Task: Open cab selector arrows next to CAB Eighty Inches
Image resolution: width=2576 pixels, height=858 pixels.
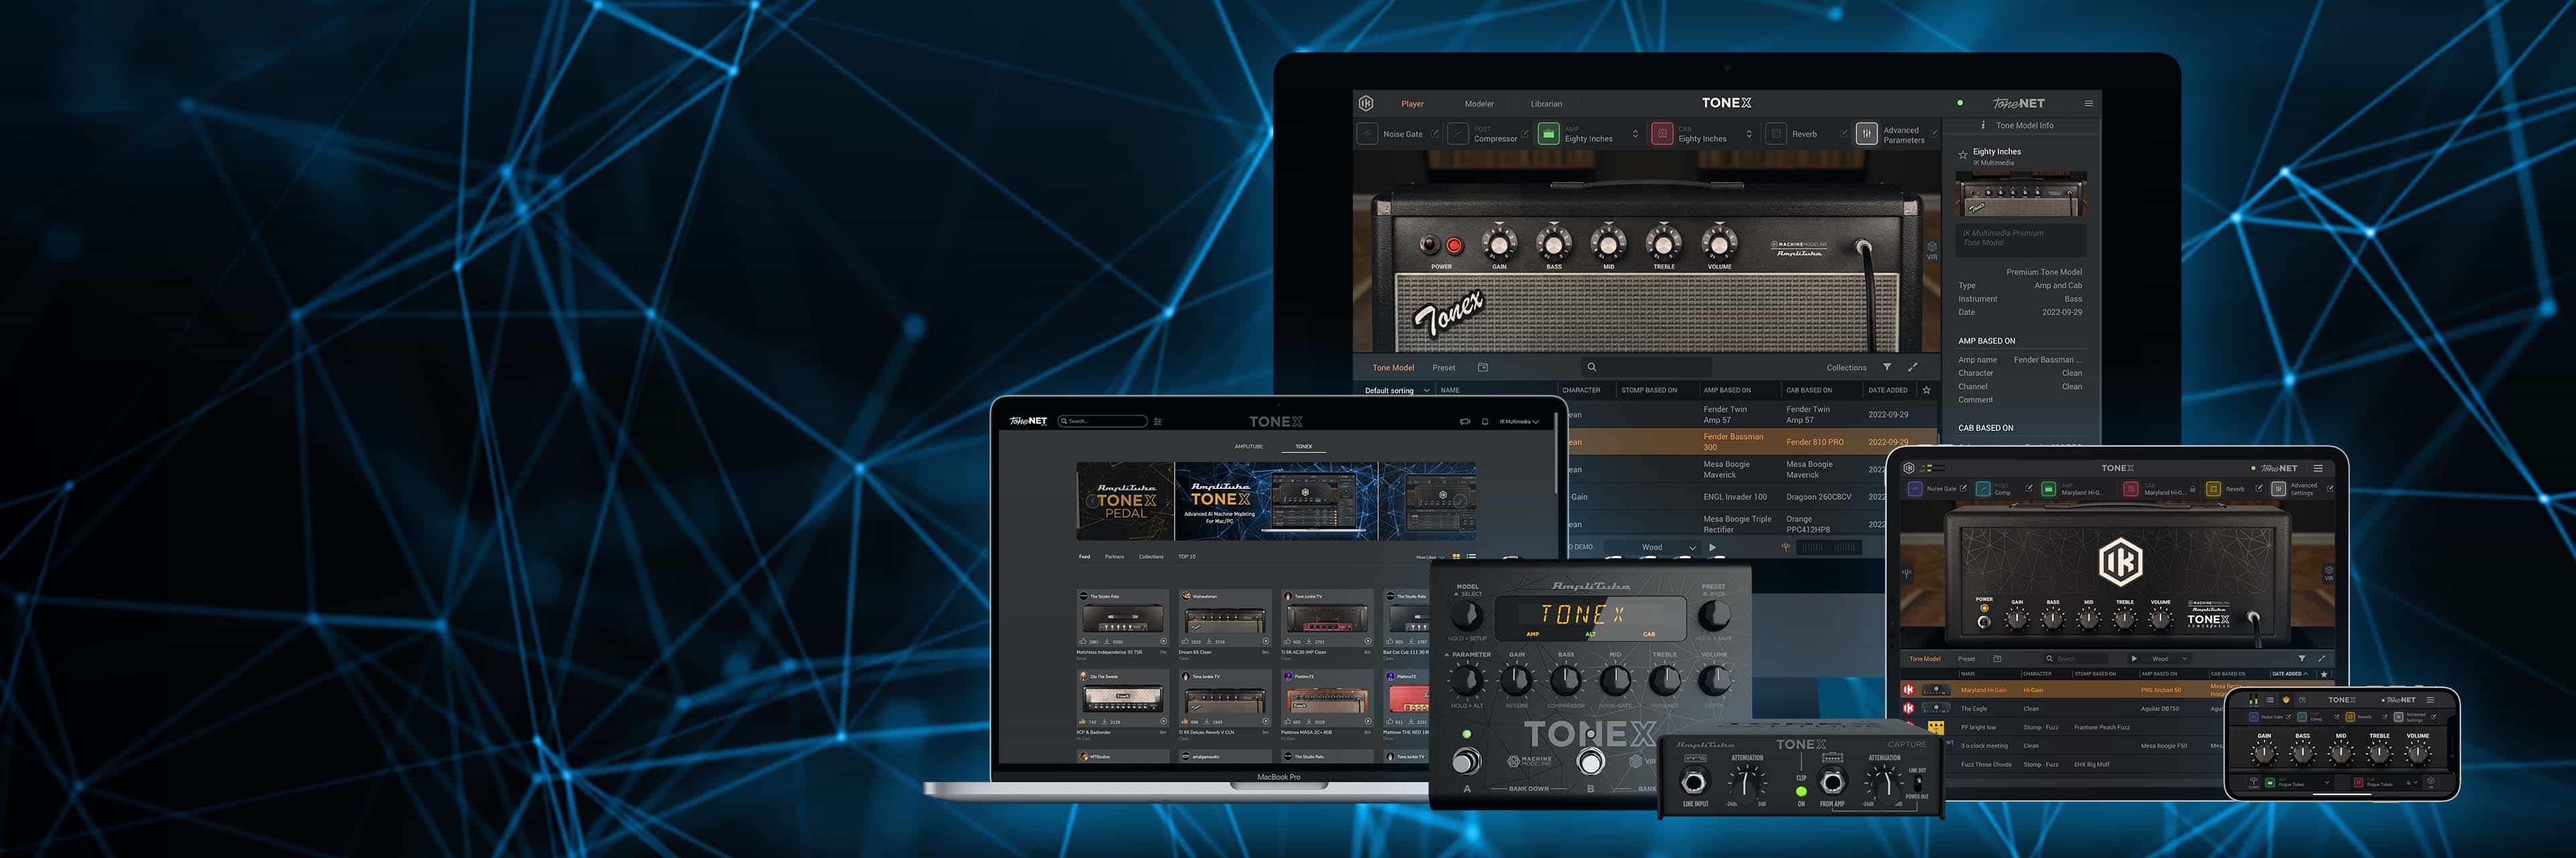Action: click(x=1749, y=134)
